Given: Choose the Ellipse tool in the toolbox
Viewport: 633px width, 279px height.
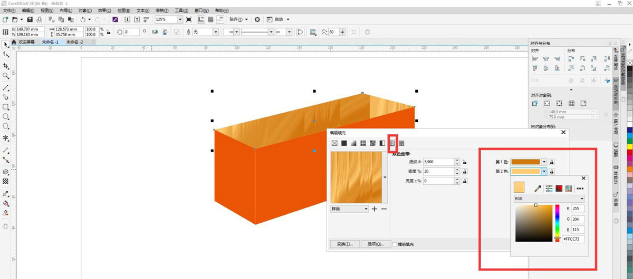Looking at the screenshot, I should [x=6, y=116].
